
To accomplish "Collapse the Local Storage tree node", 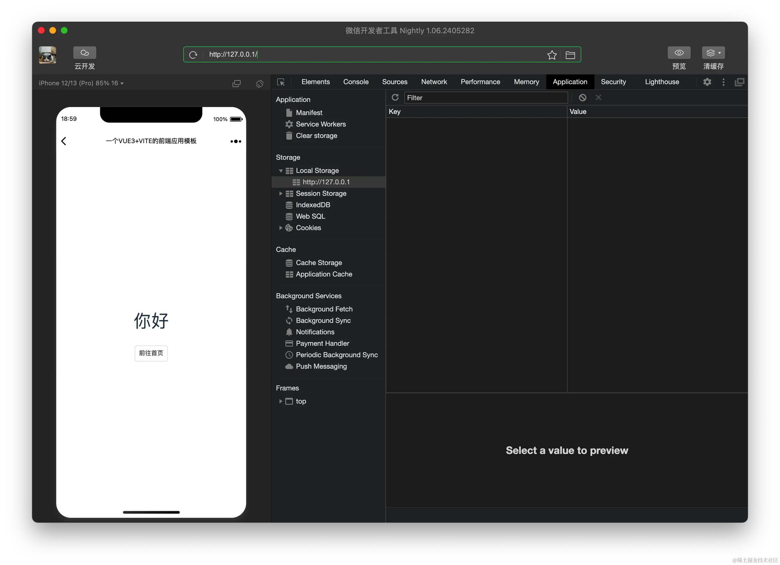I will (x=281, y=171).
